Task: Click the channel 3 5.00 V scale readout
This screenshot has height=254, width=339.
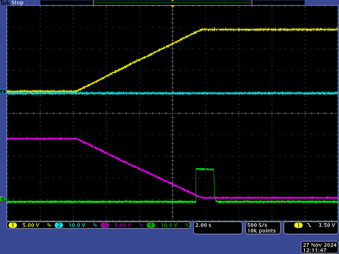Action: (123, 225)
